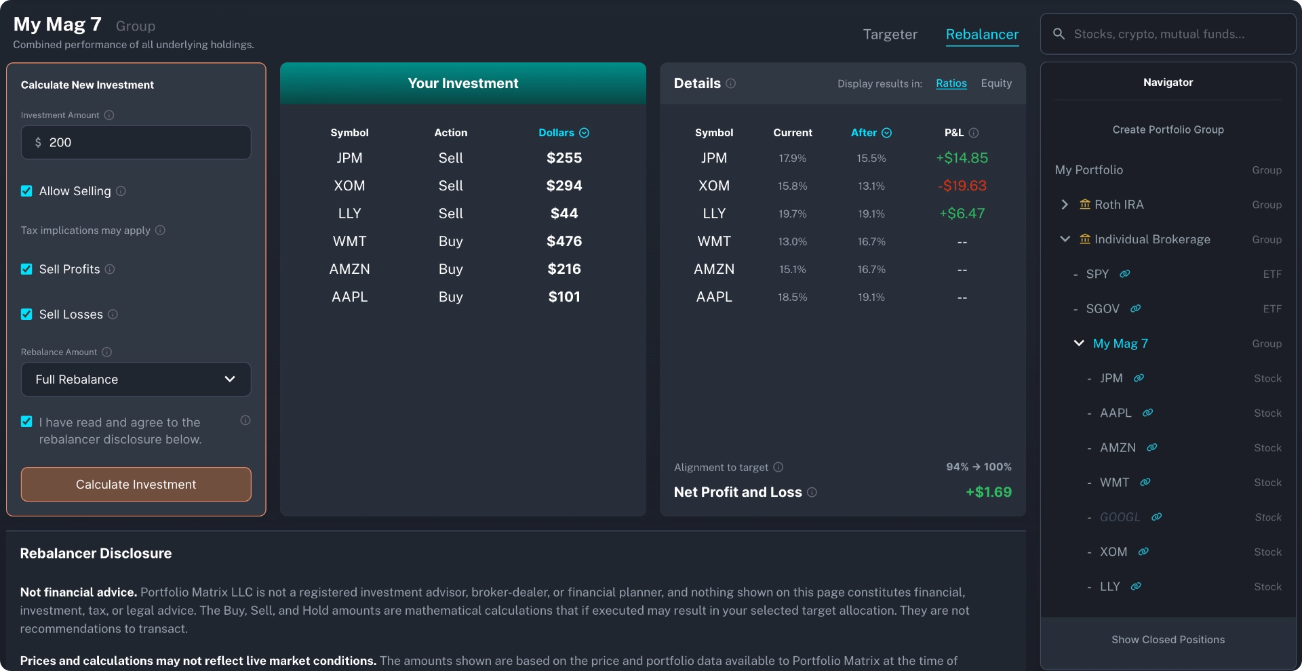The image size is (1302, 671).
Task: Click the info icon beside Investment Amount
Action: pos(109,115)
